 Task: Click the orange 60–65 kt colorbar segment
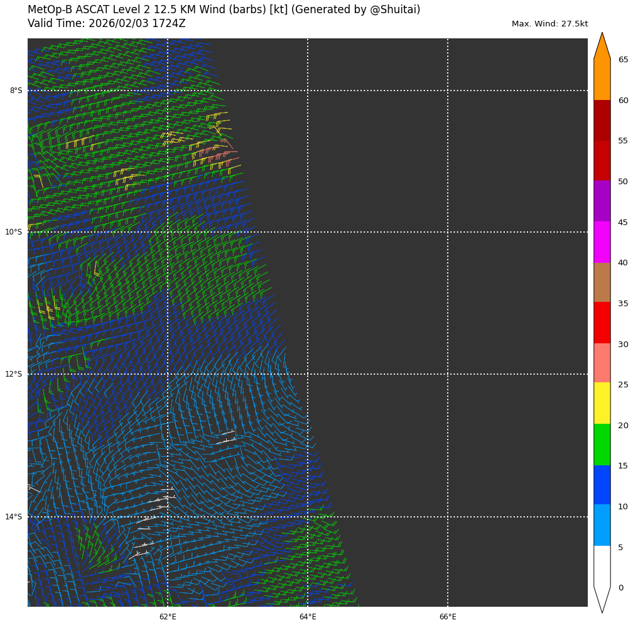point(602,79)
